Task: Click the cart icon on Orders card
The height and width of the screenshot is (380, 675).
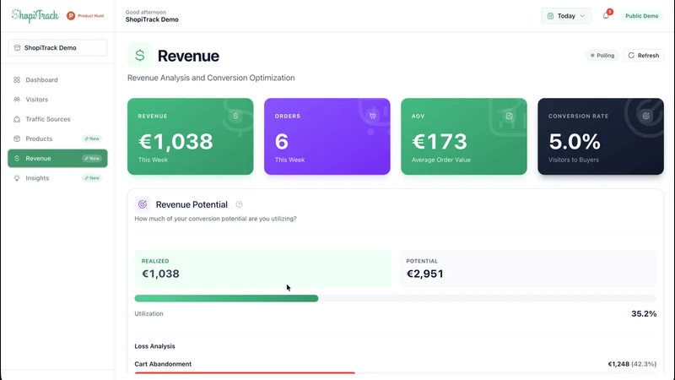Action: pos(372,116)
